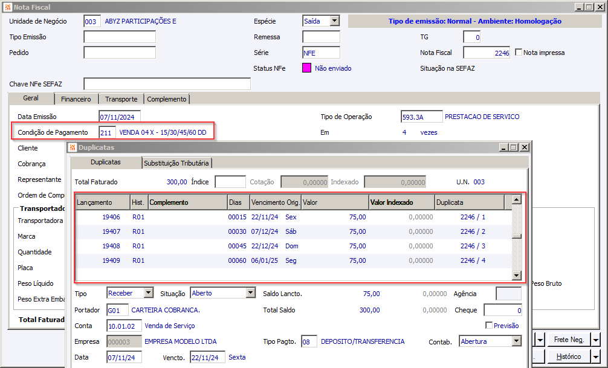Click the duplicatas grid scroll-up arrow
The image size is (608, 368).
click(516, 199)
